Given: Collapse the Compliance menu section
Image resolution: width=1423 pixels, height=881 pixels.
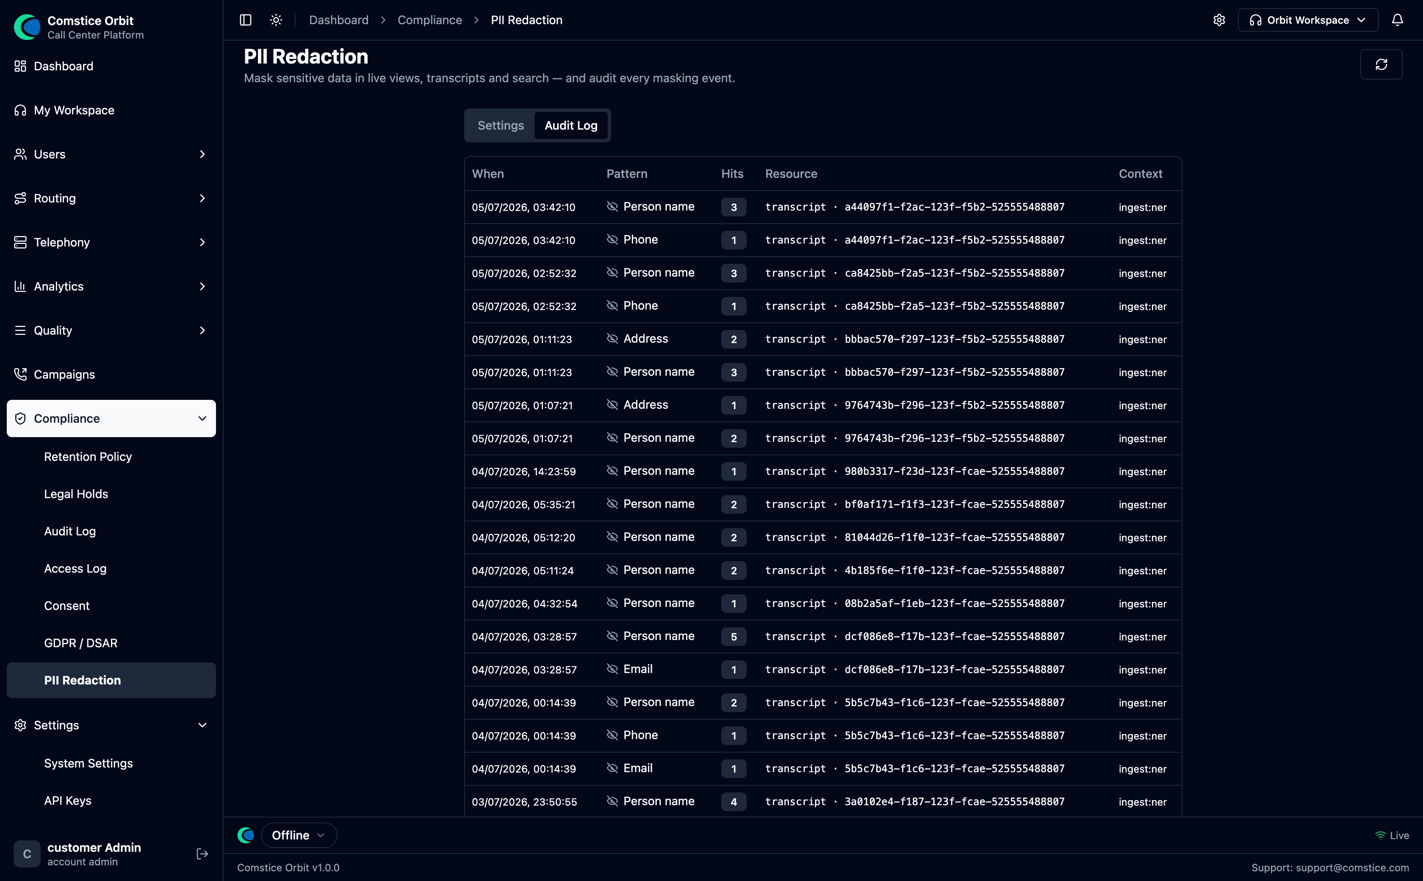Looking at the screenshot, I should [111, 418].
